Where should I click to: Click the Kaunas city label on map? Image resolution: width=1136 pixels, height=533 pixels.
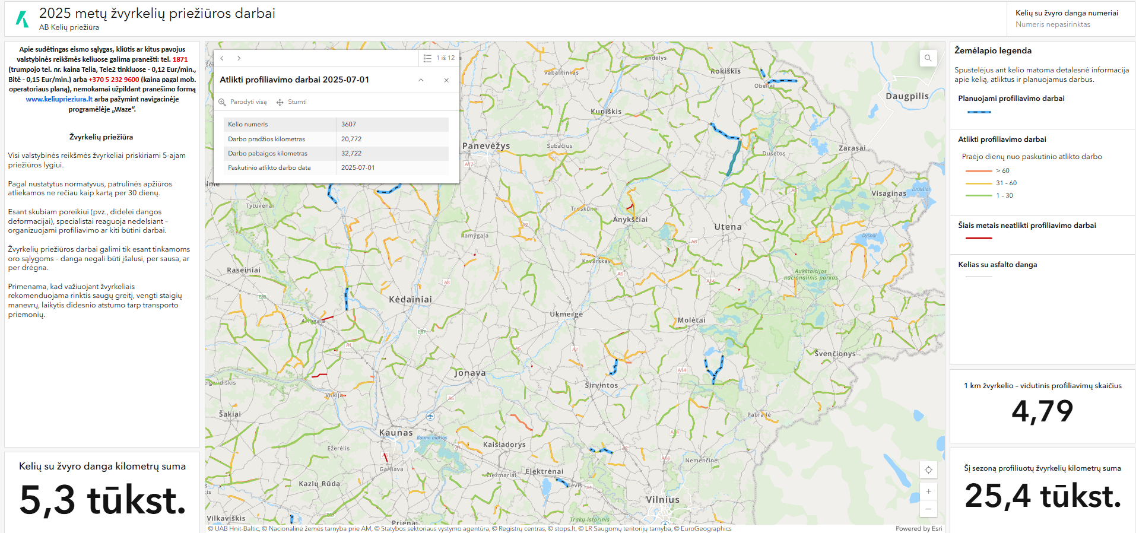(396, 433)
